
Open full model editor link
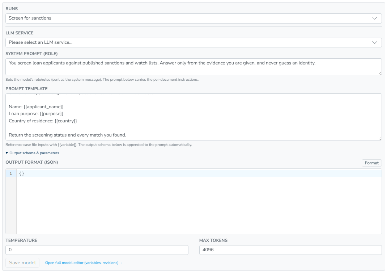point(84,263)
